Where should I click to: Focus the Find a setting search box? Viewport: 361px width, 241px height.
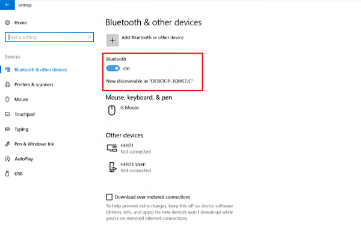pyautogui.click(x=49, y=37)
